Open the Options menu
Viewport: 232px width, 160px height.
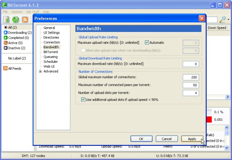[x=17, y=12]
